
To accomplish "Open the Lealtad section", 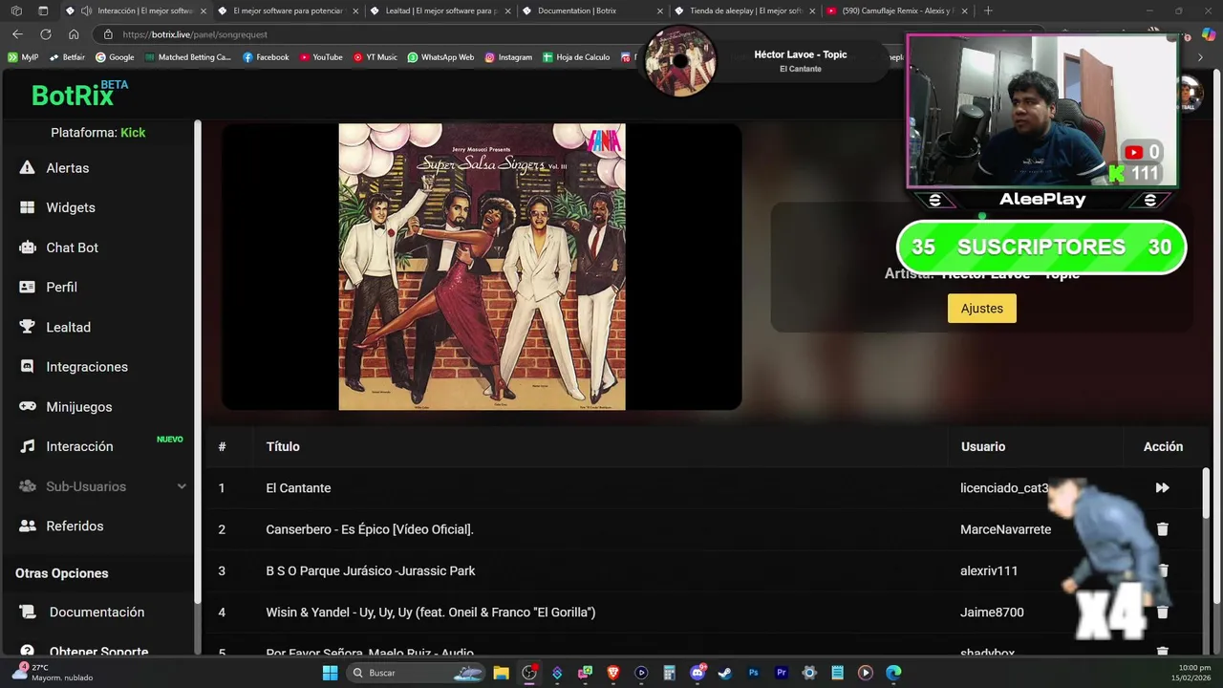I will pos(68,327).
